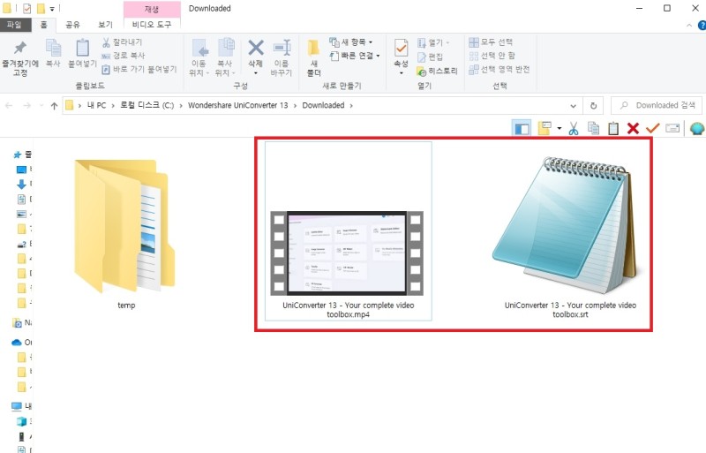This screenshot has width=706, height=453.
Task: Switch to the 보기 View tab
Action: (x=105, y=25)
